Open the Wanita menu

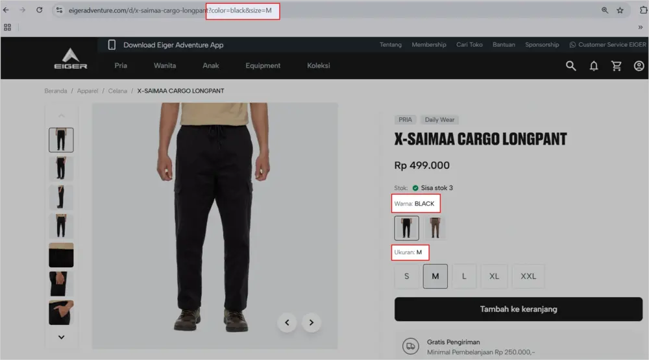click(x=165, y=66)
